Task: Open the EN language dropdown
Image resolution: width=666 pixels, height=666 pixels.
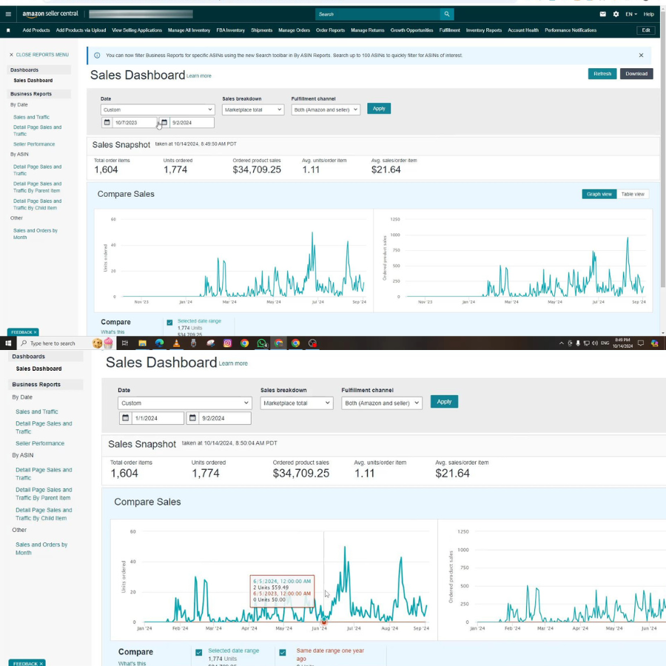Action: click(x=630, y=14)
